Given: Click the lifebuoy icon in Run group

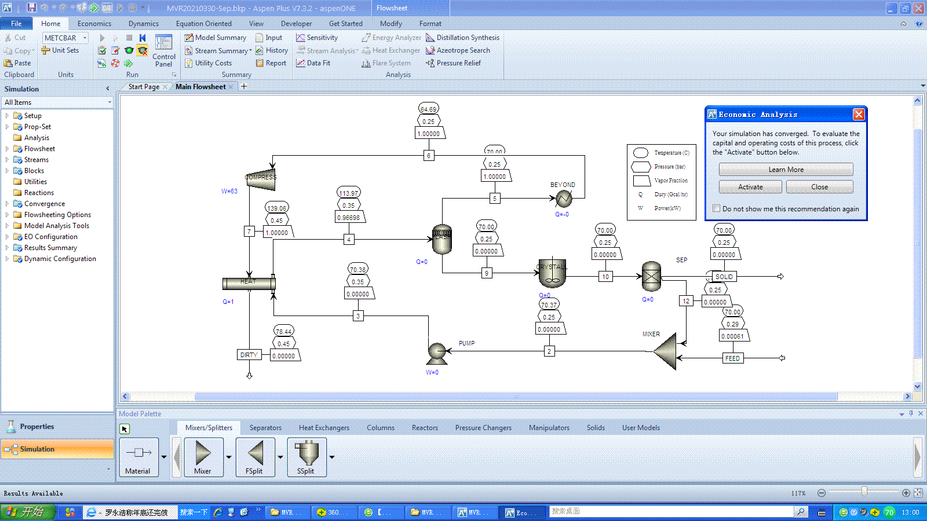Looking at the screenshot, I should pos(115,63).
